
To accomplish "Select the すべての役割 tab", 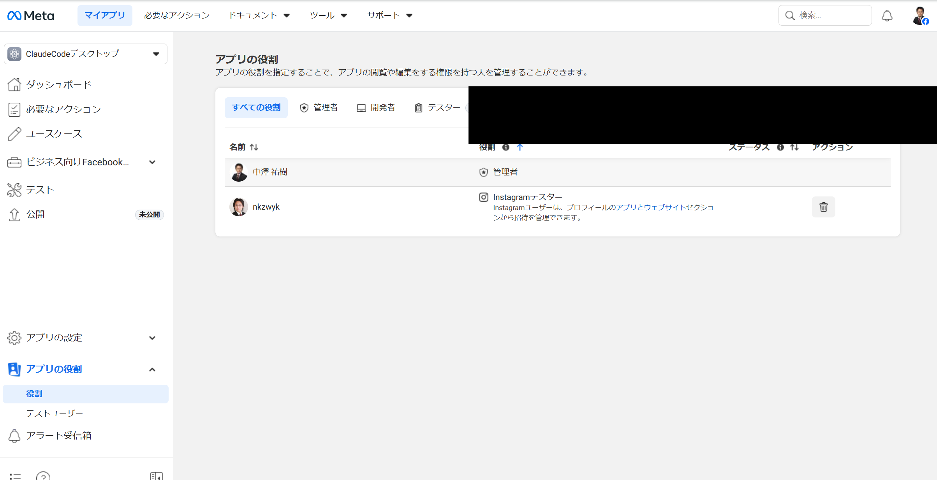I will point(256,107).
